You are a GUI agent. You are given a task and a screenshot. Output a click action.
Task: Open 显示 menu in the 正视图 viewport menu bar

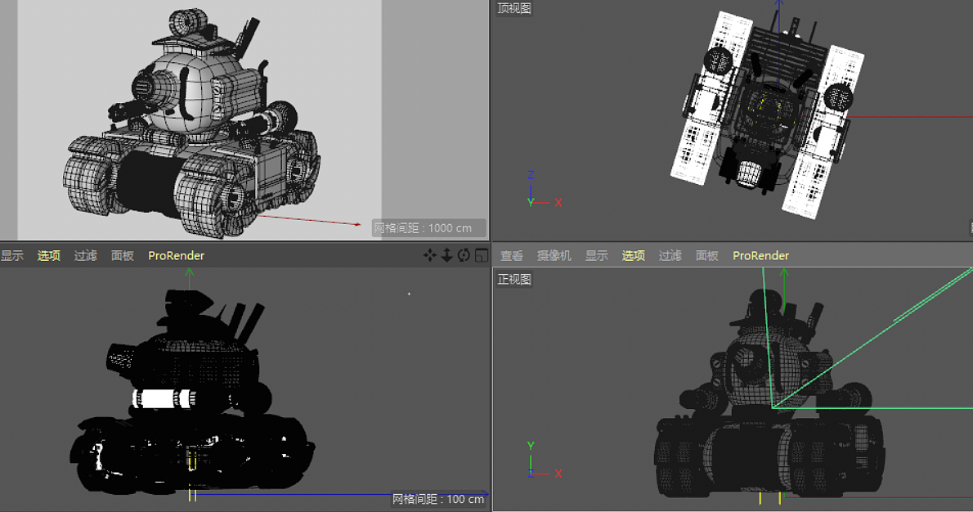597,256
